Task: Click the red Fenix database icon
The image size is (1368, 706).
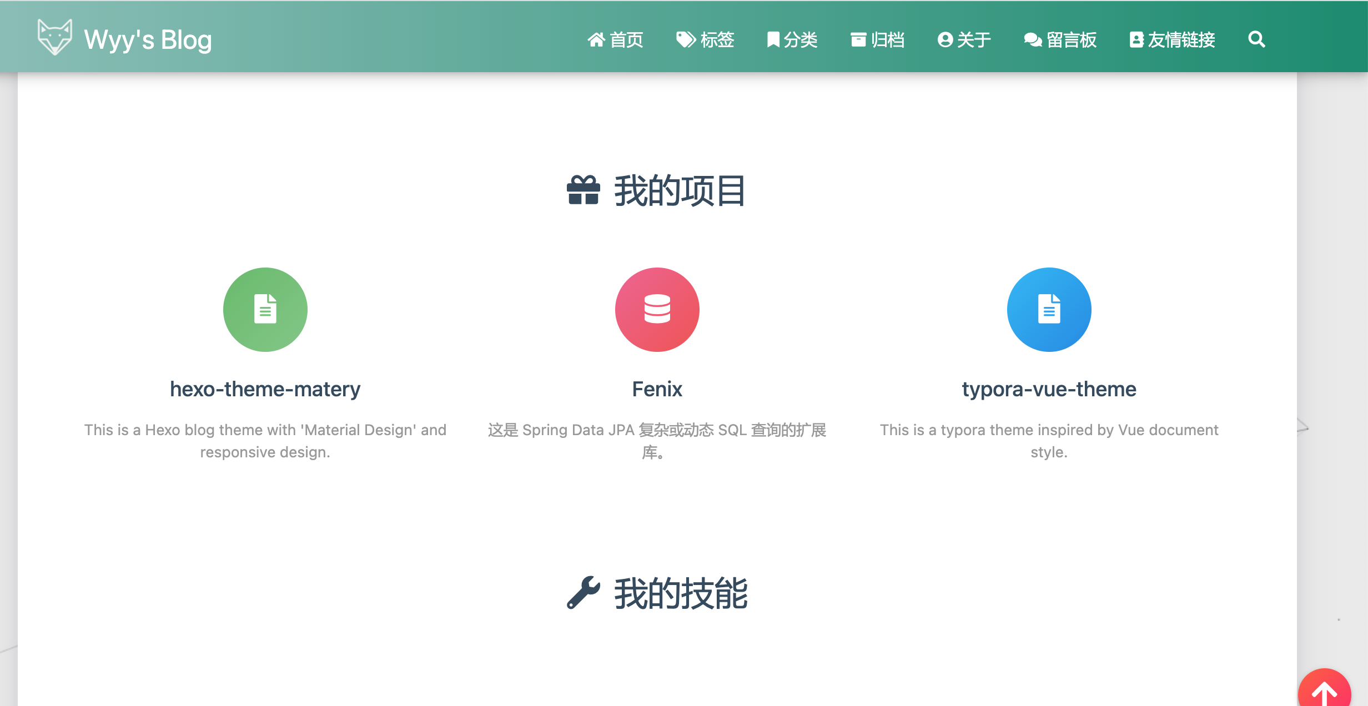Action: click(x=657, y=309)
